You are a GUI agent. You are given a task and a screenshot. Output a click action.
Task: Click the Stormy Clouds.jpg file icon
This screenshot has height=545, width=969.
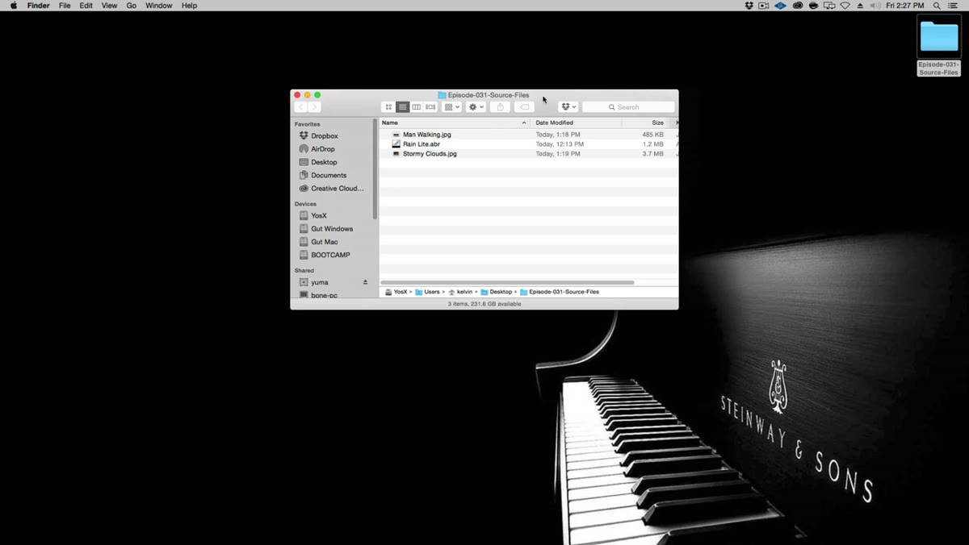point(396,154)
